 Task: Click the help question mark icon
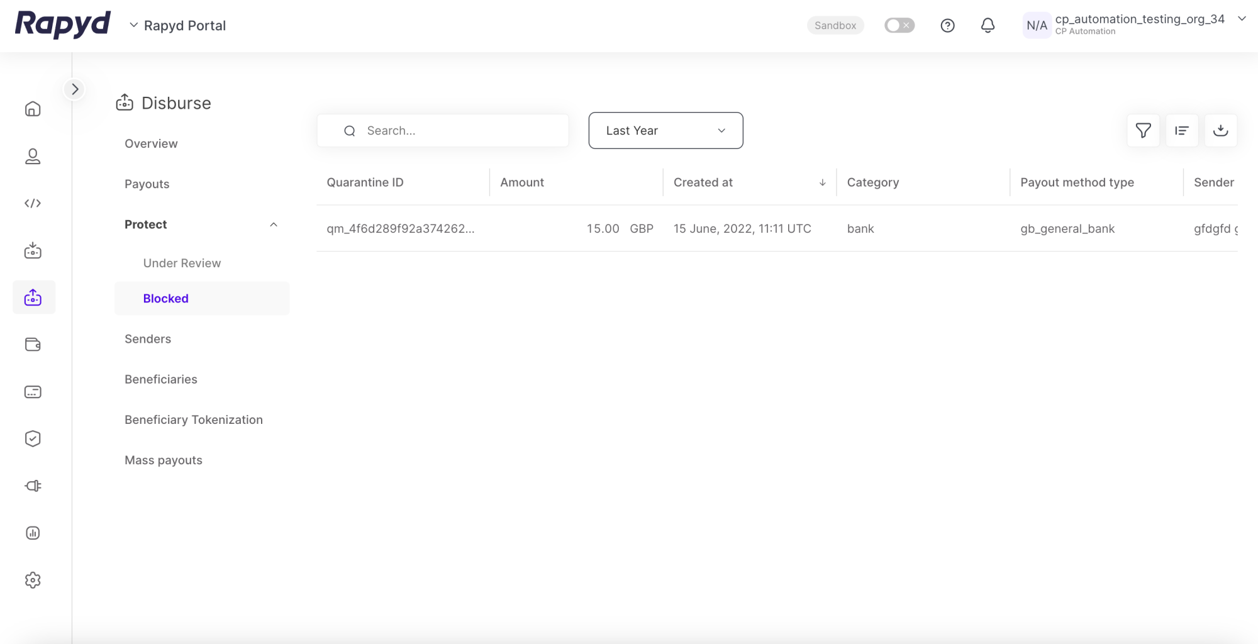pos(947,25)
